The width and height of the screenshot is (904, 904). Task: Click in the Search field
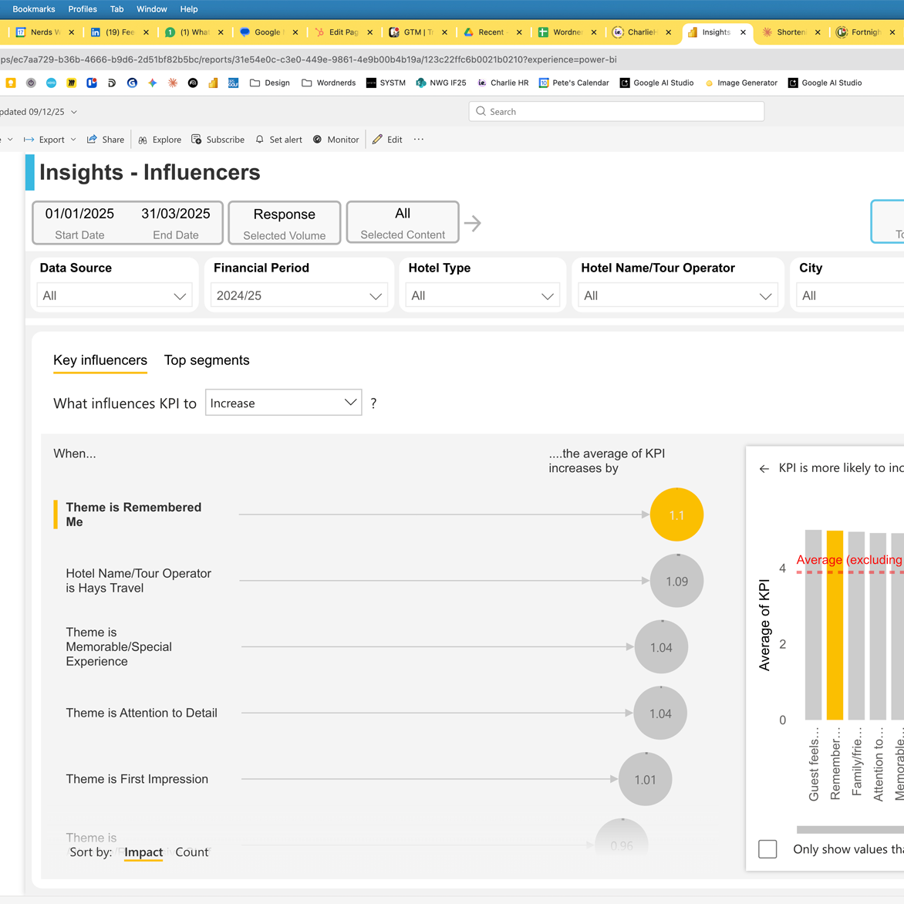click(x=617, y=112)
